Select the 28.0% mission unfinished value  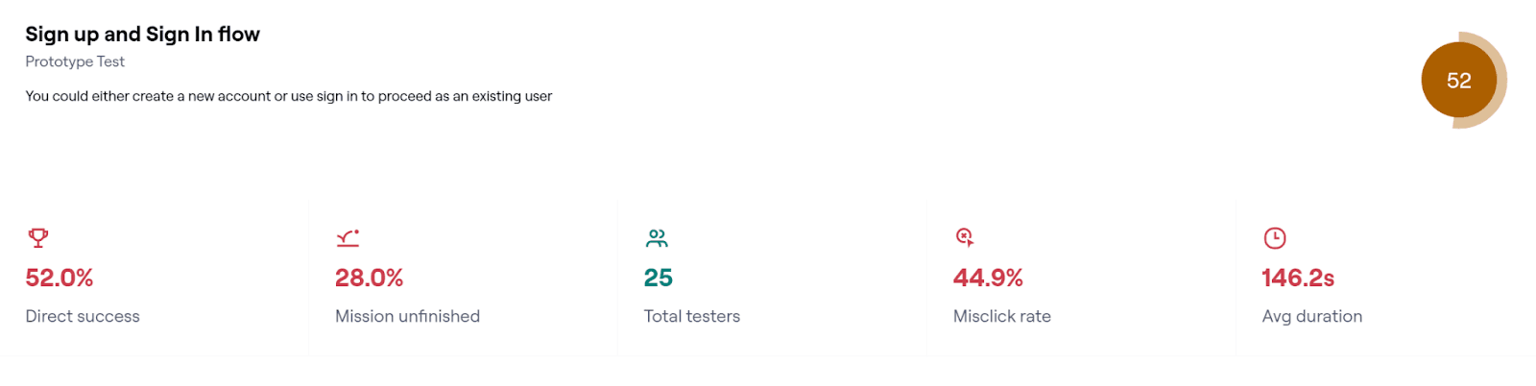369,277
